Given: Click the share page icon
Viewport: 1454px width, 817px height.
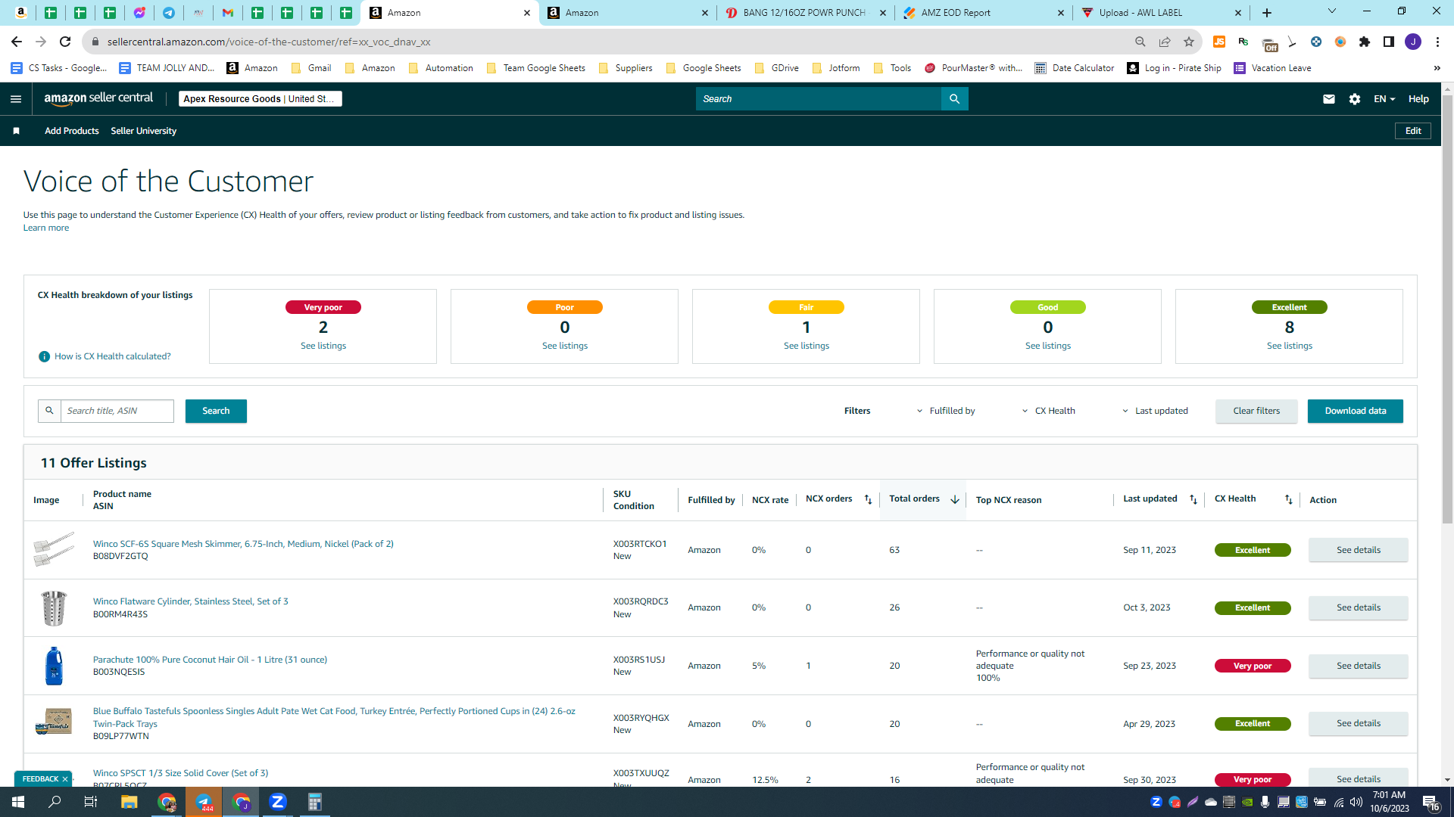Looking at the screenshot, I should tap(1165, 42).
